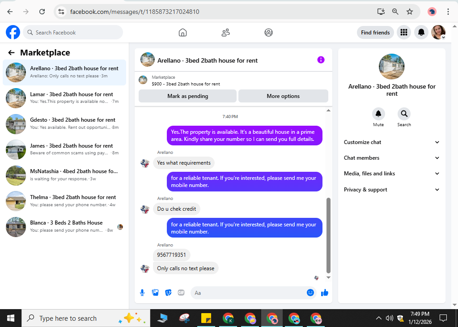Image resolution: width=458 pixels, height=327 pixels.
Task: Click browser back arrow
Action: click(10, 12)
